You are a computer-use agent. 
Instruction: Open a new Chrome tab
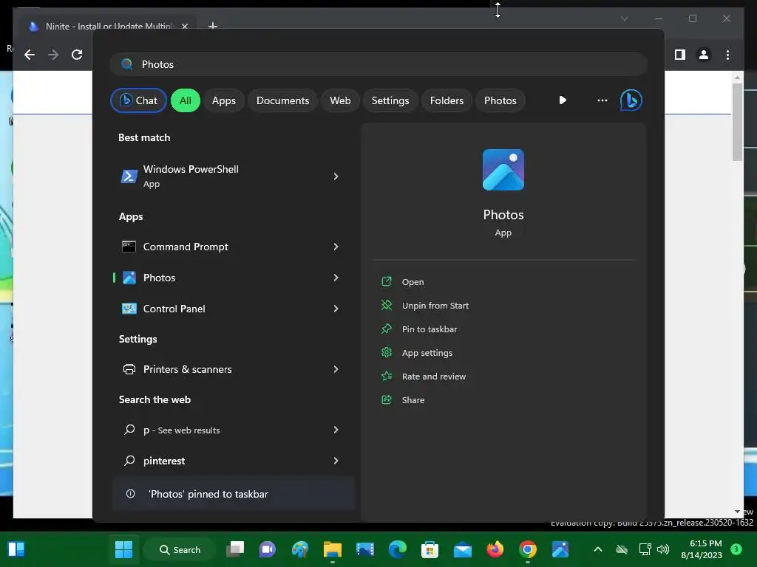(212, 26)
